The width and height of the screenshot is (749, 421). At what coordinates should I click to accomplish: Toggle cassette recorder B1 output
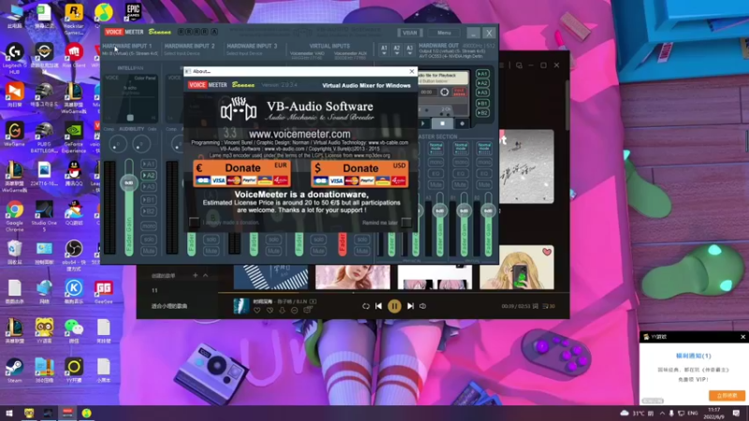(x=482, y=103)
